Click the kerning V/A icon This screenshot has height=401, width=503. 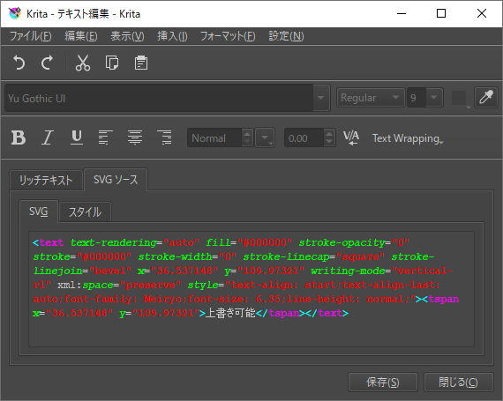click(351, 138)
